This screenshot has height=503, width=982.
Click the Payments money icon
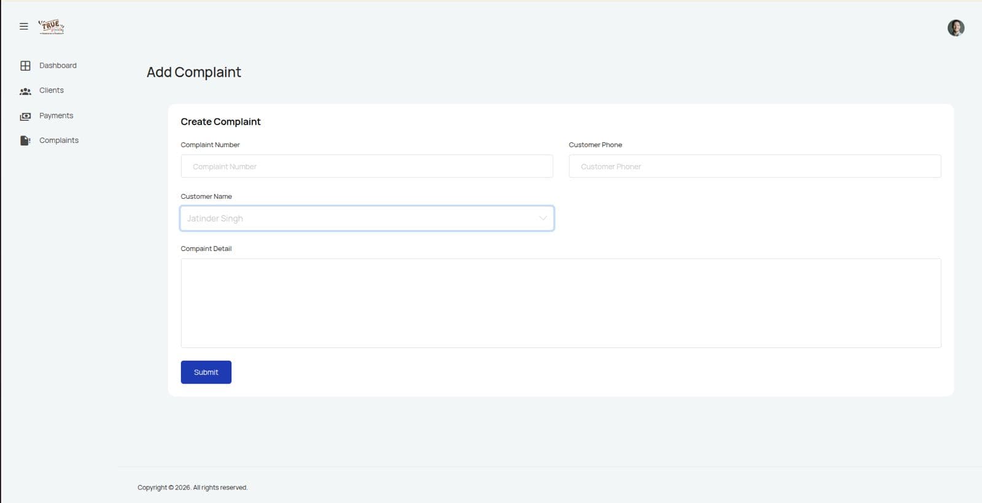(25, 117)
